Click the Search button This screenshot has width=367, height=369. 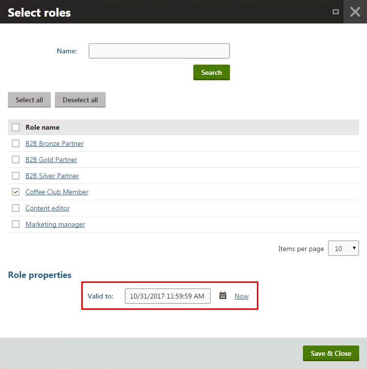(x=211, y=72)
